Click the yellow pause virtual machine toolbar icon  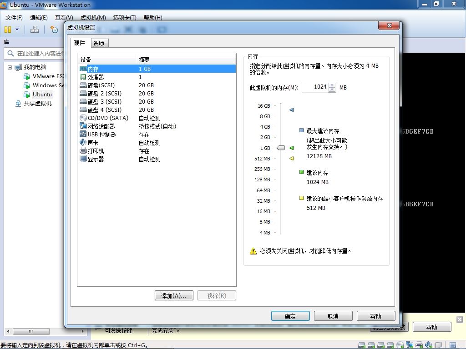pyautogui.click(x=8, y=30)
